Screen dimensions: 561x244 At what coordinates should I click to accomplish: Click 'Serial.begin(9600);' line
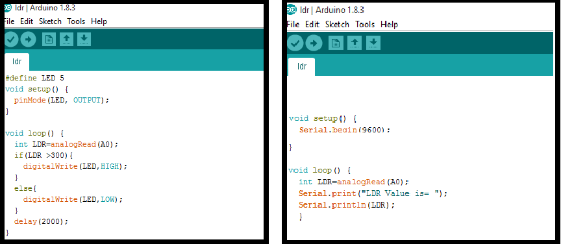tap(345, 130)
